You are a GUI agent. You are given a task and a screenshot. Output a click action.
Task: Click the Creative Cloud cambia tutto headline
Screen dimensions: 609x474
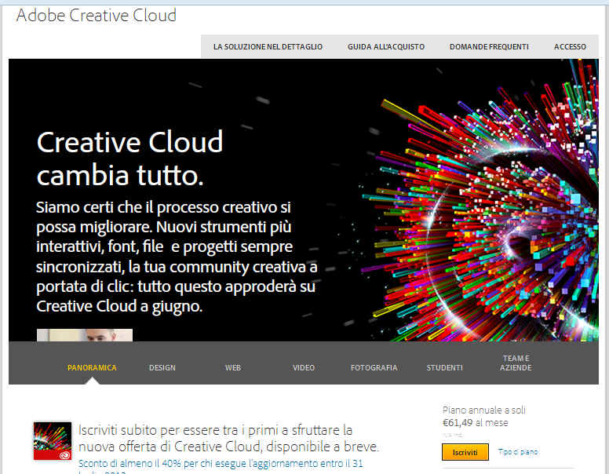coord(130,159)
